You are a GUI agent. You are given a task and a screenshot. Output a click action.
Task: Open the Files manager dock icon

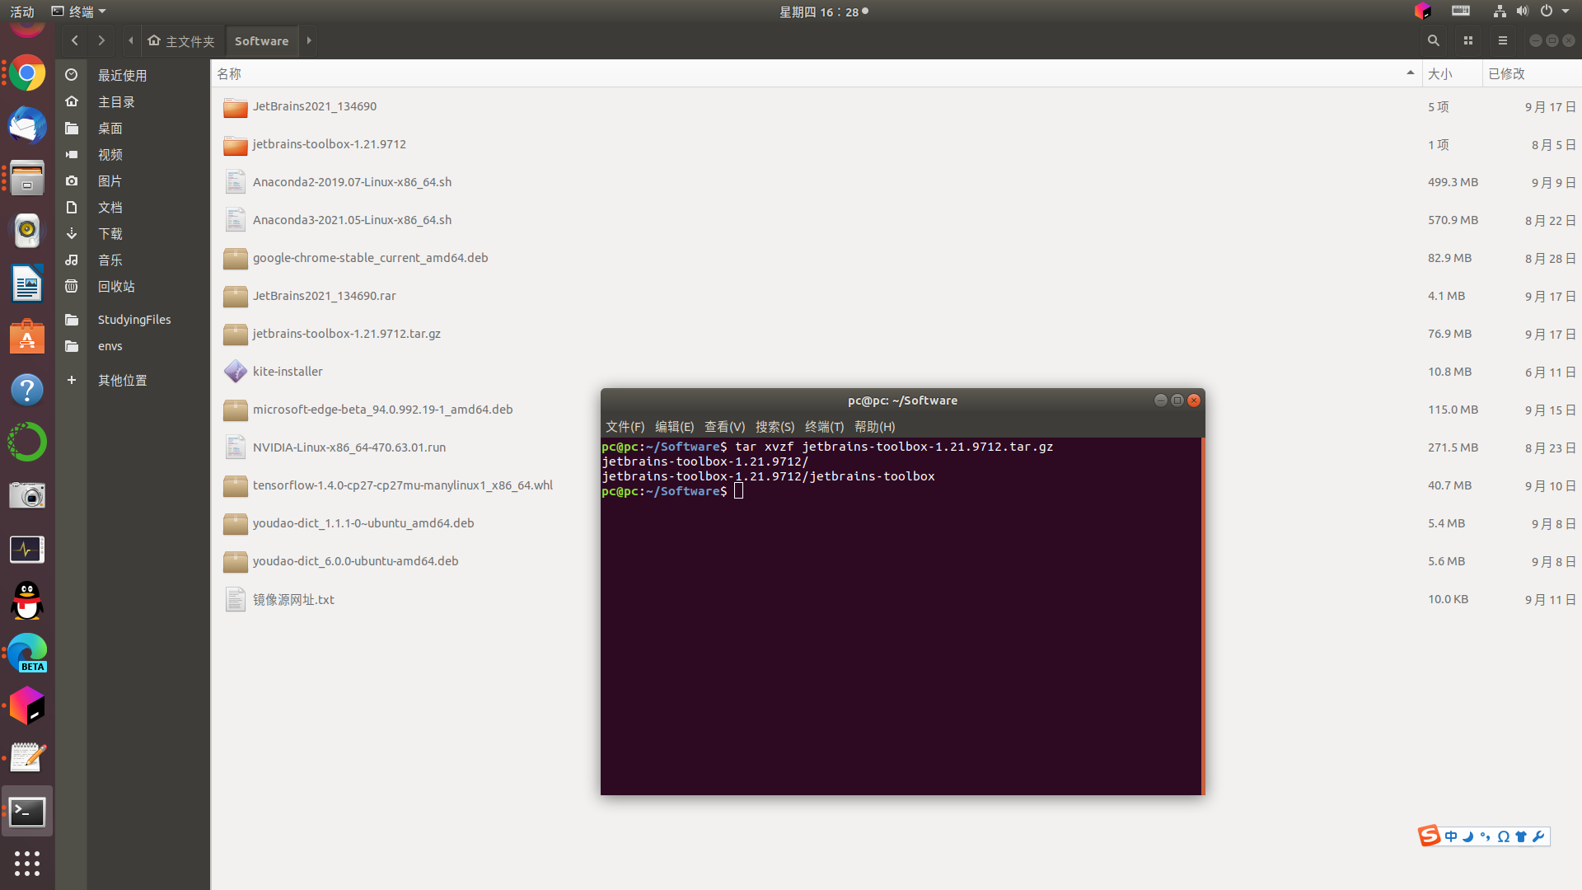pos(27,178)
